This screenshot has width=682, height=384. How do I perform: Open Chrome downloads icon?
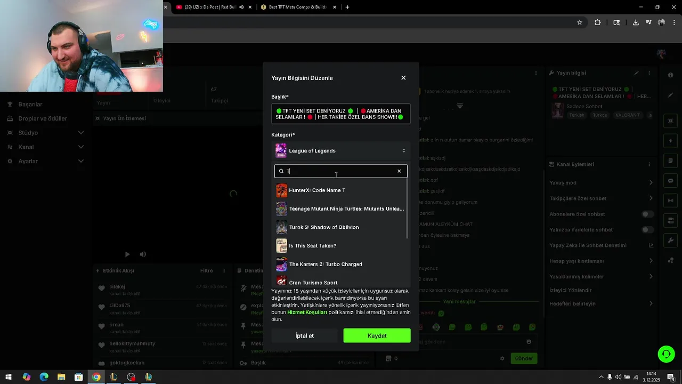click(x=636, y=22)
